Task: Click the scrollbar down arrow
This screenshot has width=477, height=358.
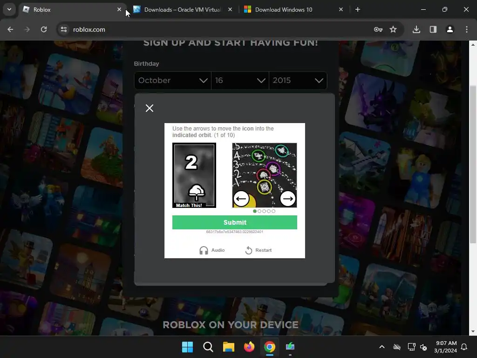Action: (x=473, y=331)
